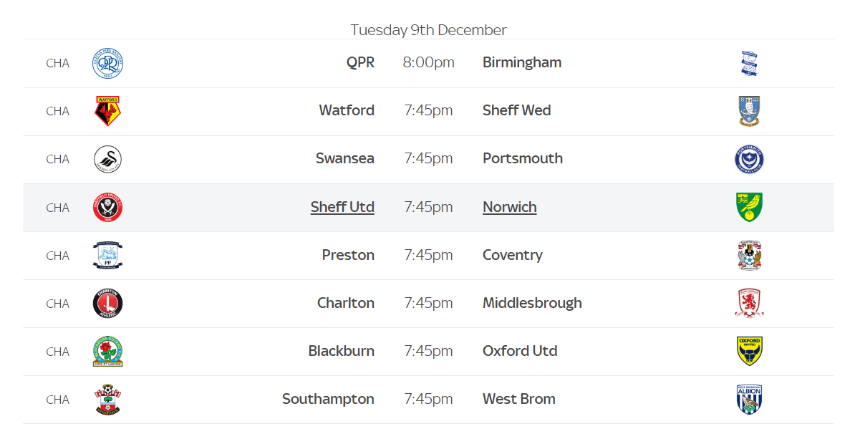The image size is (855, 434).
Task: Open the Sheff Utd team link
Action: 342,207
